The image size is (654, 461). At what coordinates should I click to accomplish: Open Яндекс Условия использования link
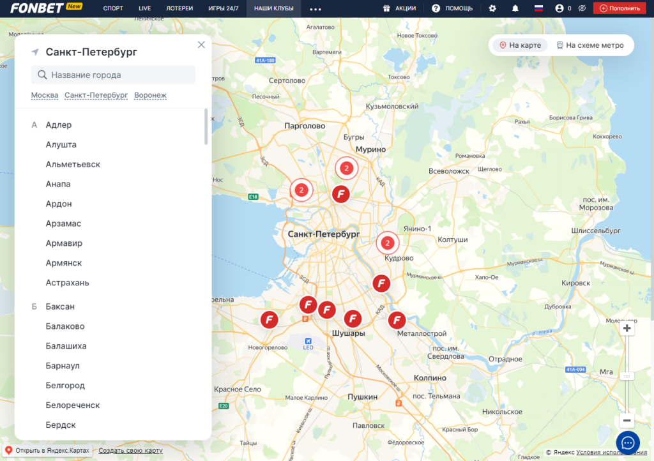point(611,452)
